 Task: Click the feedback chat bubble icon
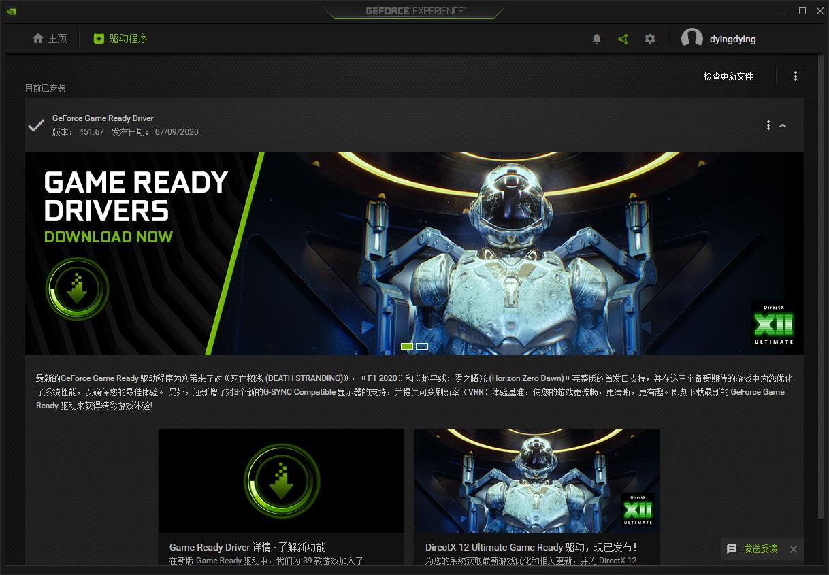coord(732,549)
